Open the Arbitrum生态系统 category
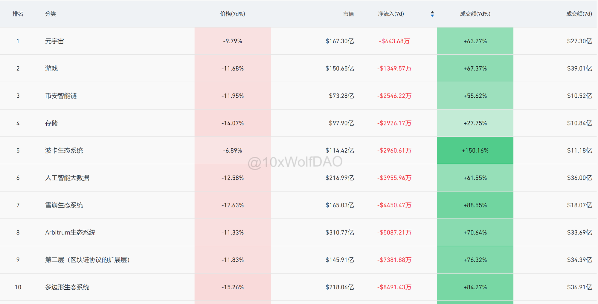The height and width of the screenshot is (304, 598). click(x=70, y=233)
